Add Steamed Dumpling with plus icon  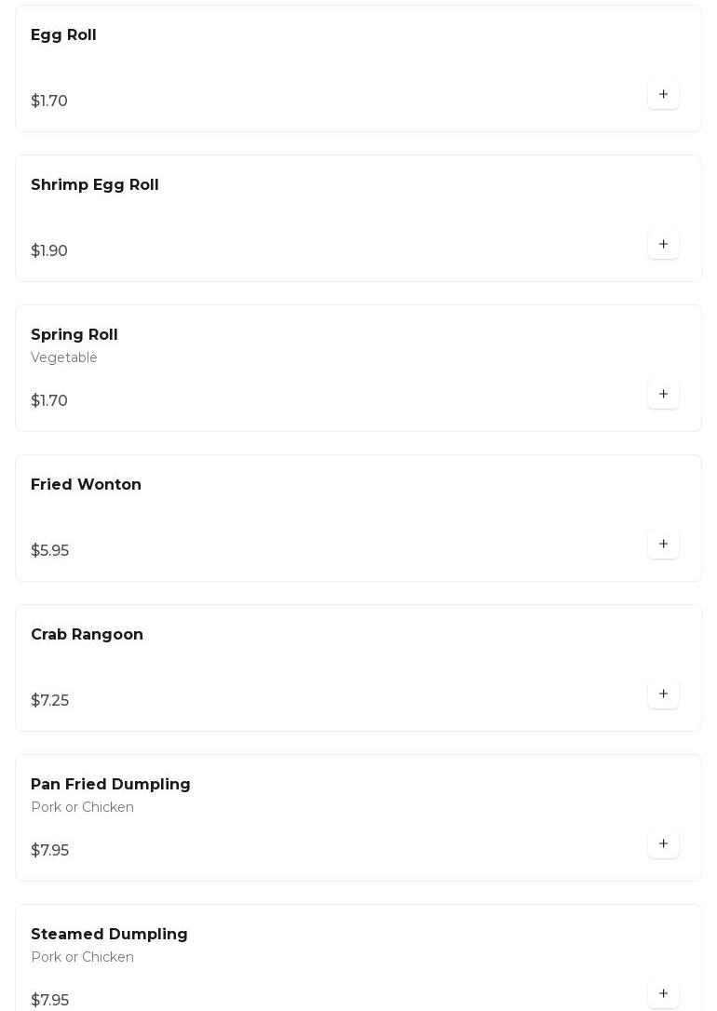663,993
